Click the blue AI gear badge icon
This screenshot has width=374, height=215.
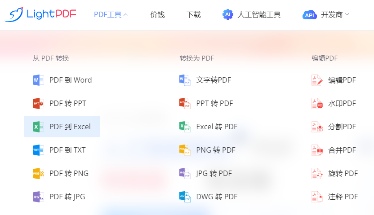pos(228,14)
